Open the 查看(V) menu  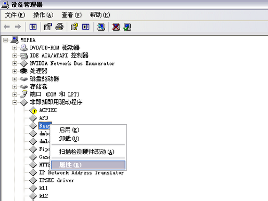[x=71, y=15]
